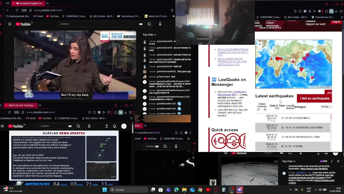Image resolution: width=344 pixels, height=194 pixels.
Task: Select the Southern California earthquake row
Action: click(293, 127)
